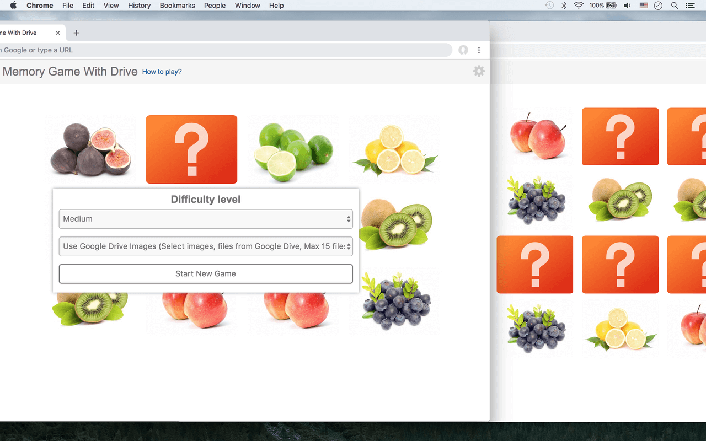Viewport: 706px width, 441px height.
Task: Open a new tab with plus icon
Action: coord(76,33)
